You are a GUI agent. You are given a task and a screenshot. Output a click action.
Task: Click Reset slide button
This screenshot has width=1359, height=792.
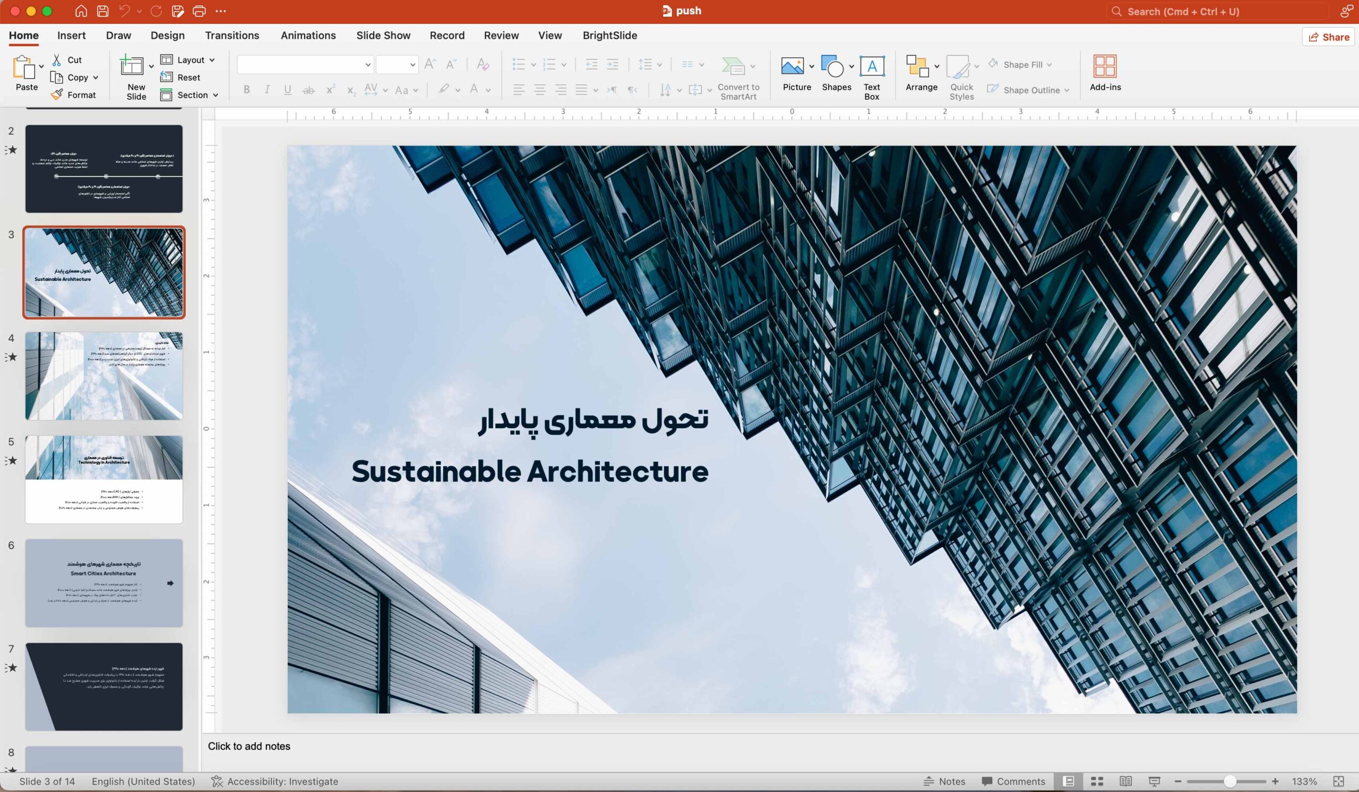click(x=180, y=77)
